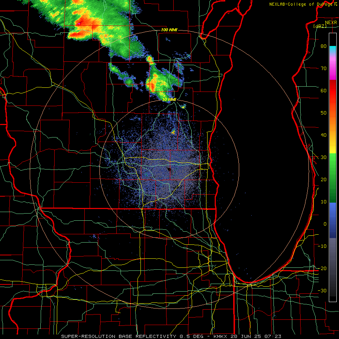Click the 10 value on dBZ scale

324,202
